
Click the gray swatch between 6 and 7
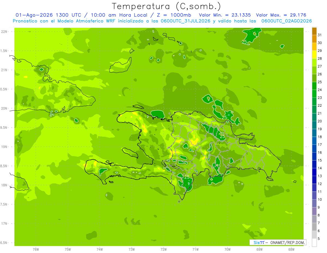point(314,227)
